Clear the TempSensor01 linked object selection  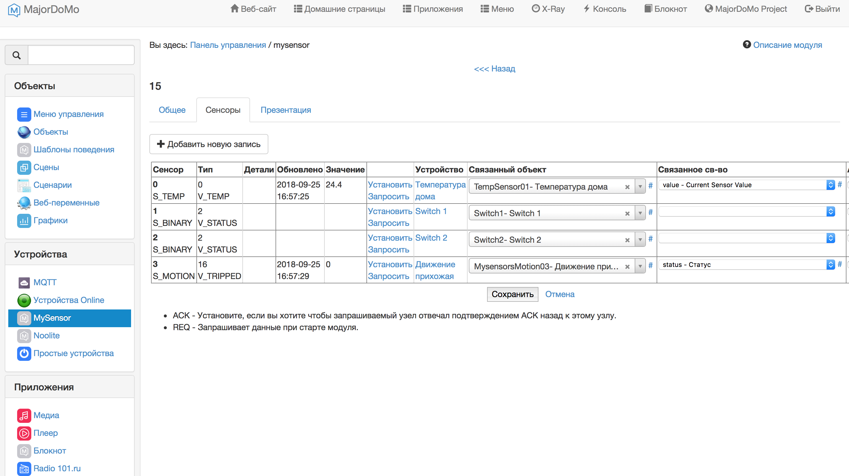pyautogui.click(x=627, y=187)
